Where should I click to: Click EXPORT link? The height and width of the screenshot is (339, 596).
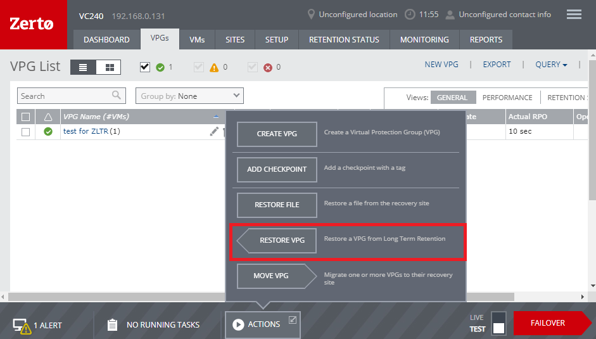[497, 65]
